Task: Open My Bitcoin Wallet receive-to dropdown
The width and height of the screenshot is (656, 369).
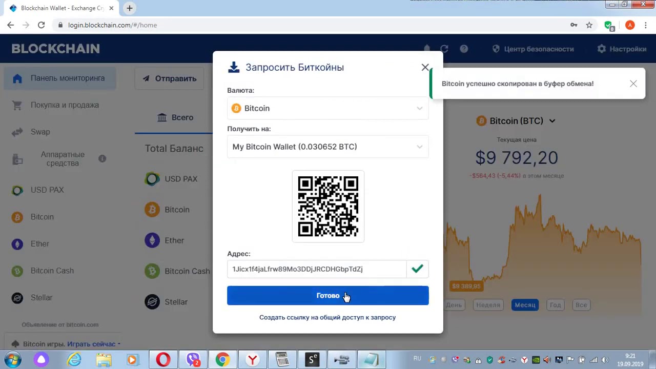Action: click(328, 147)
